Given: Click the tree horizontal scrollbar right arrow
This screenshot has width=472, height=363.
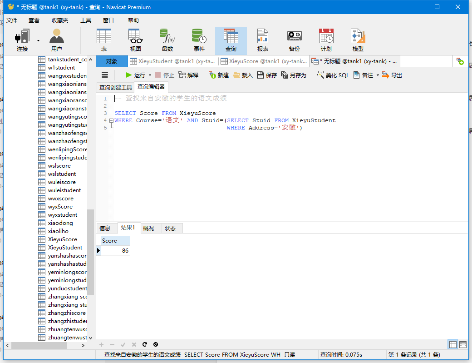Looking at the screenshot, I should (83, 346).
